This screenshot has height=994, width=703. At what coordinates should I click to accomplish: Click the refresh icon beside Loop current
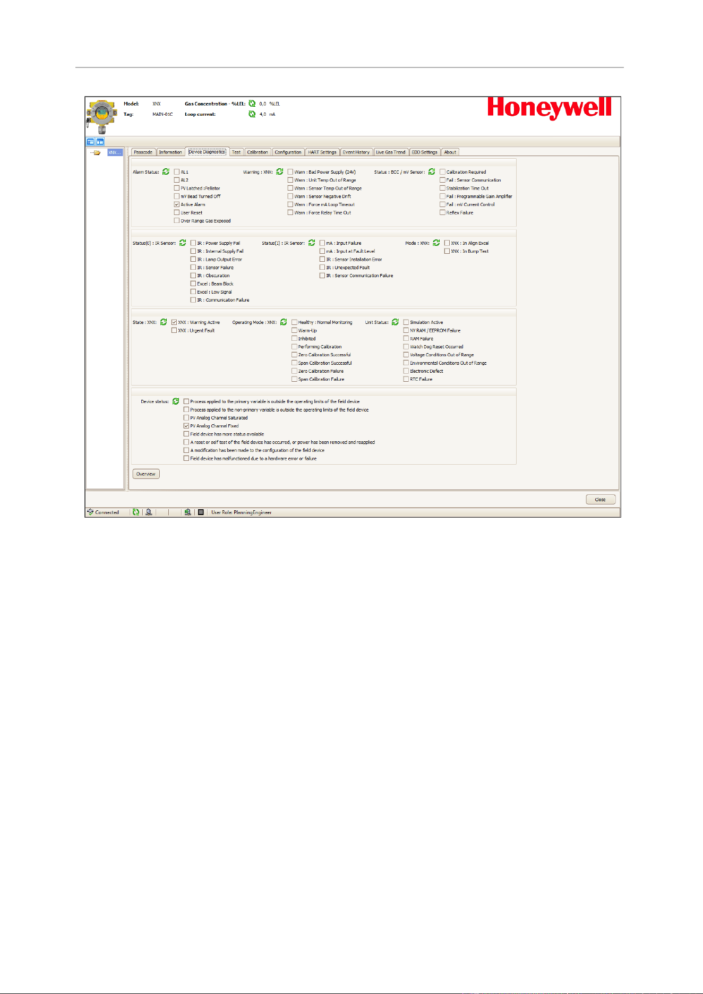[252, 114]
